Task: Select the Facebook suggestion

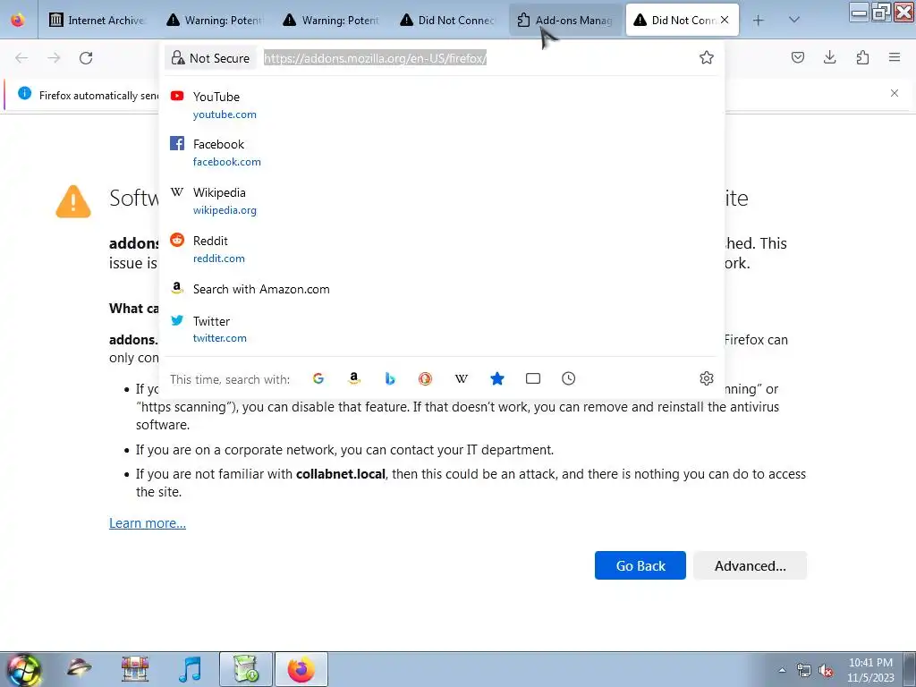Action: click(442, 152)
